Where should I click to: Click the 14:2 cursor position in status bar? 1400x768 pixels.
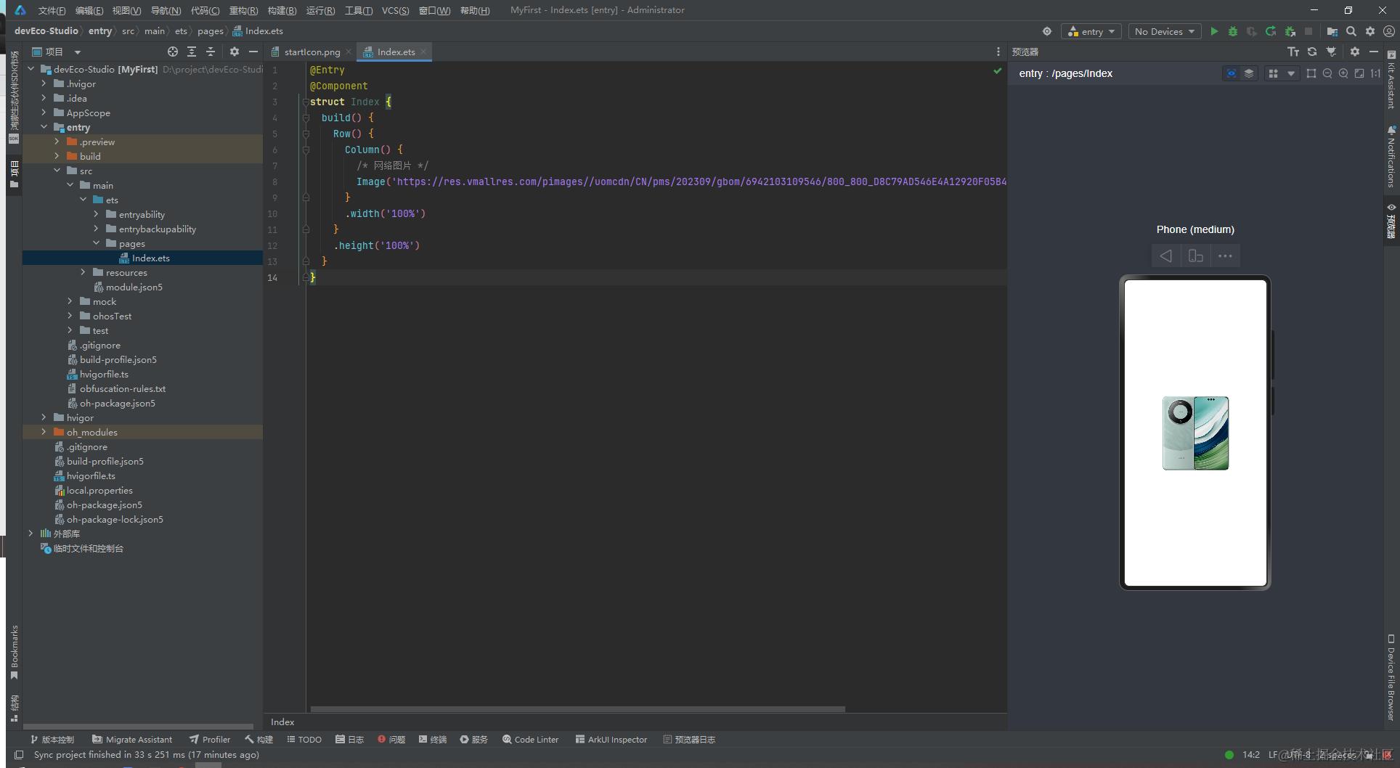(x=1250, y=754)
